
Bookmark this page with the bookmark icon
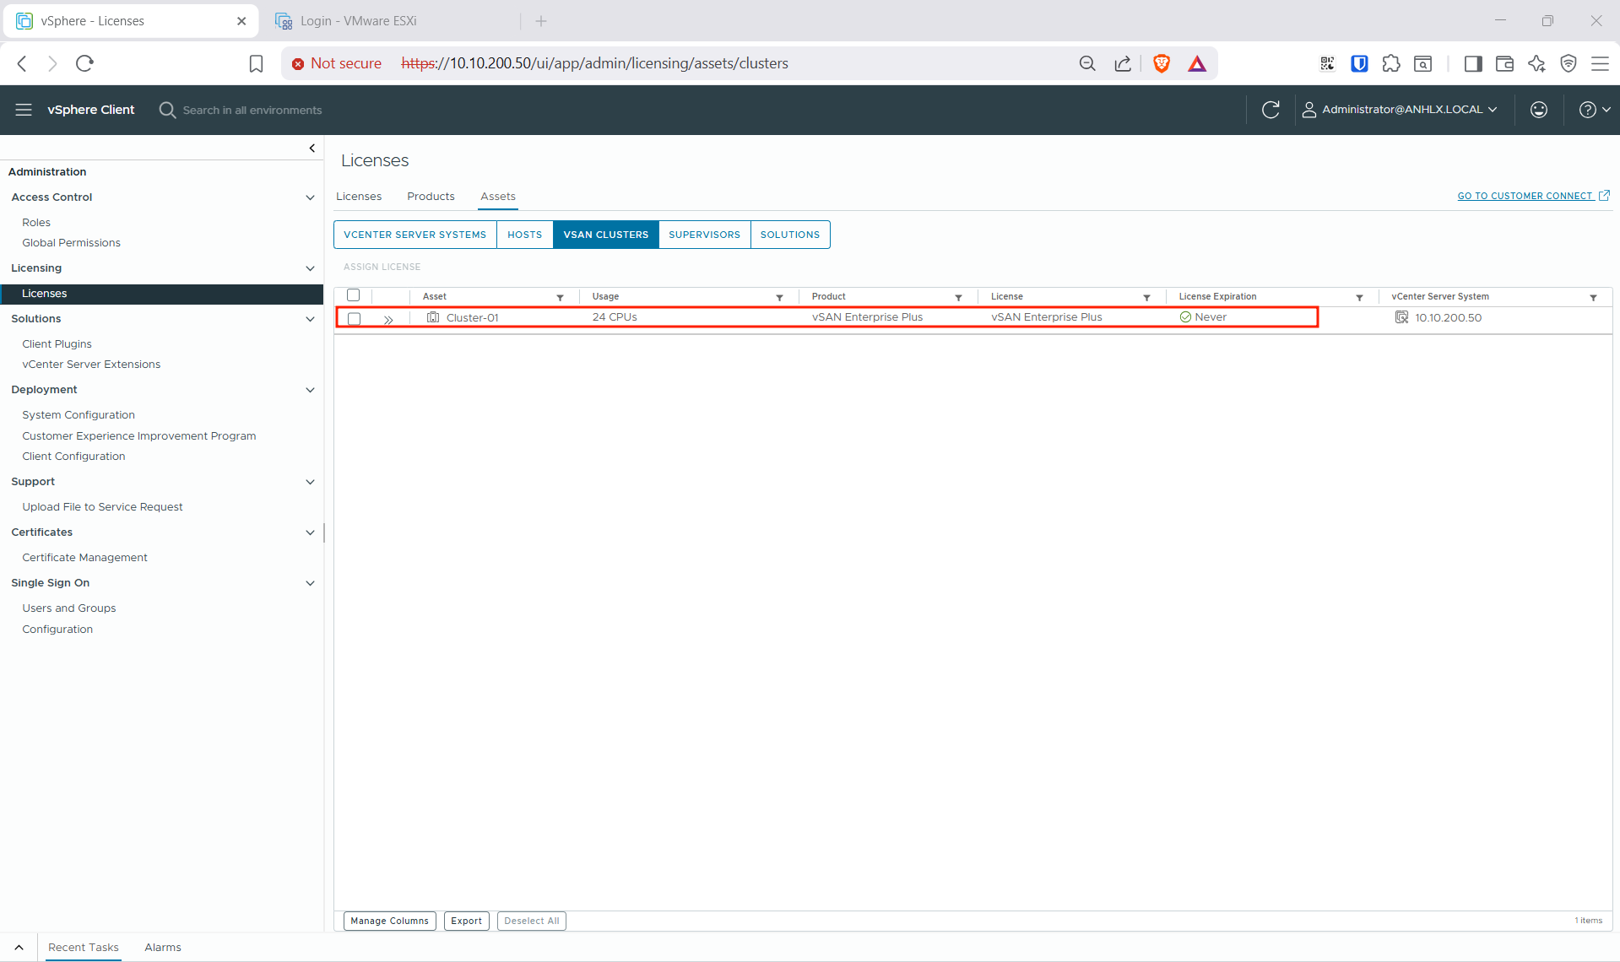coord(256,63)
